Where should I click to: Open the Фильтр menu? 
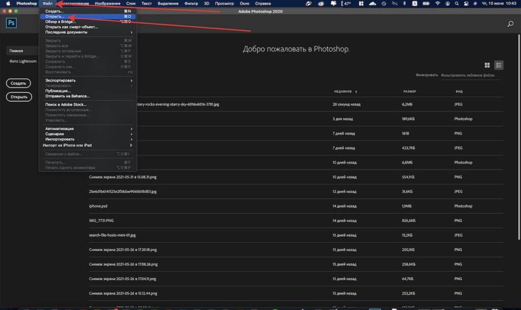click(x=191, y=4)
